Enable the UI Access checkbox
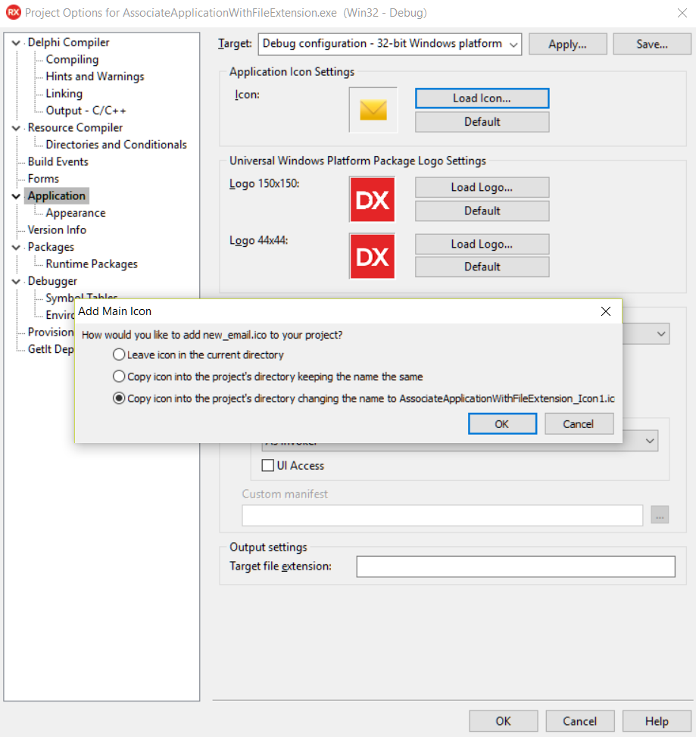 (268, 465)
